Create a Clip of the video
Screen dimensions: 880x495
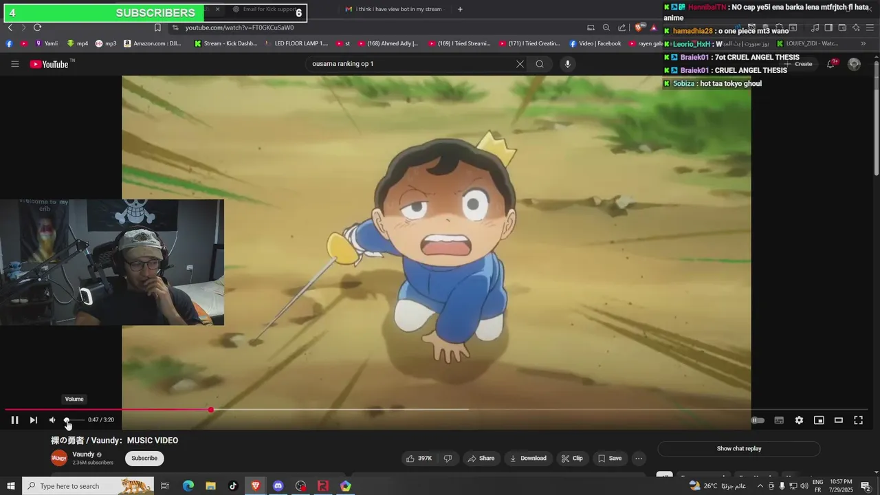pyautogui.click(x=572, y=459)
